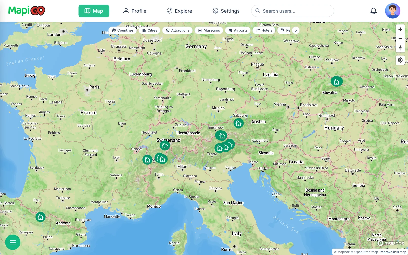Click the MapiGO logo
The height and width of the screenshot is (255, 408).
(27, 10)
